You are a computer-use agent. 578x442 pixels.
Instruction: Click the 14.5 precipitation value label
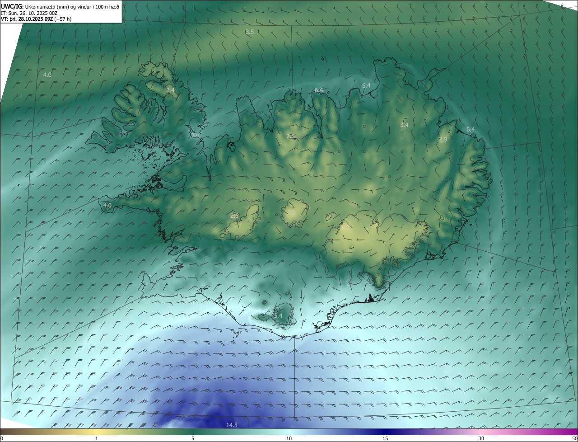(x=232, y=425)
